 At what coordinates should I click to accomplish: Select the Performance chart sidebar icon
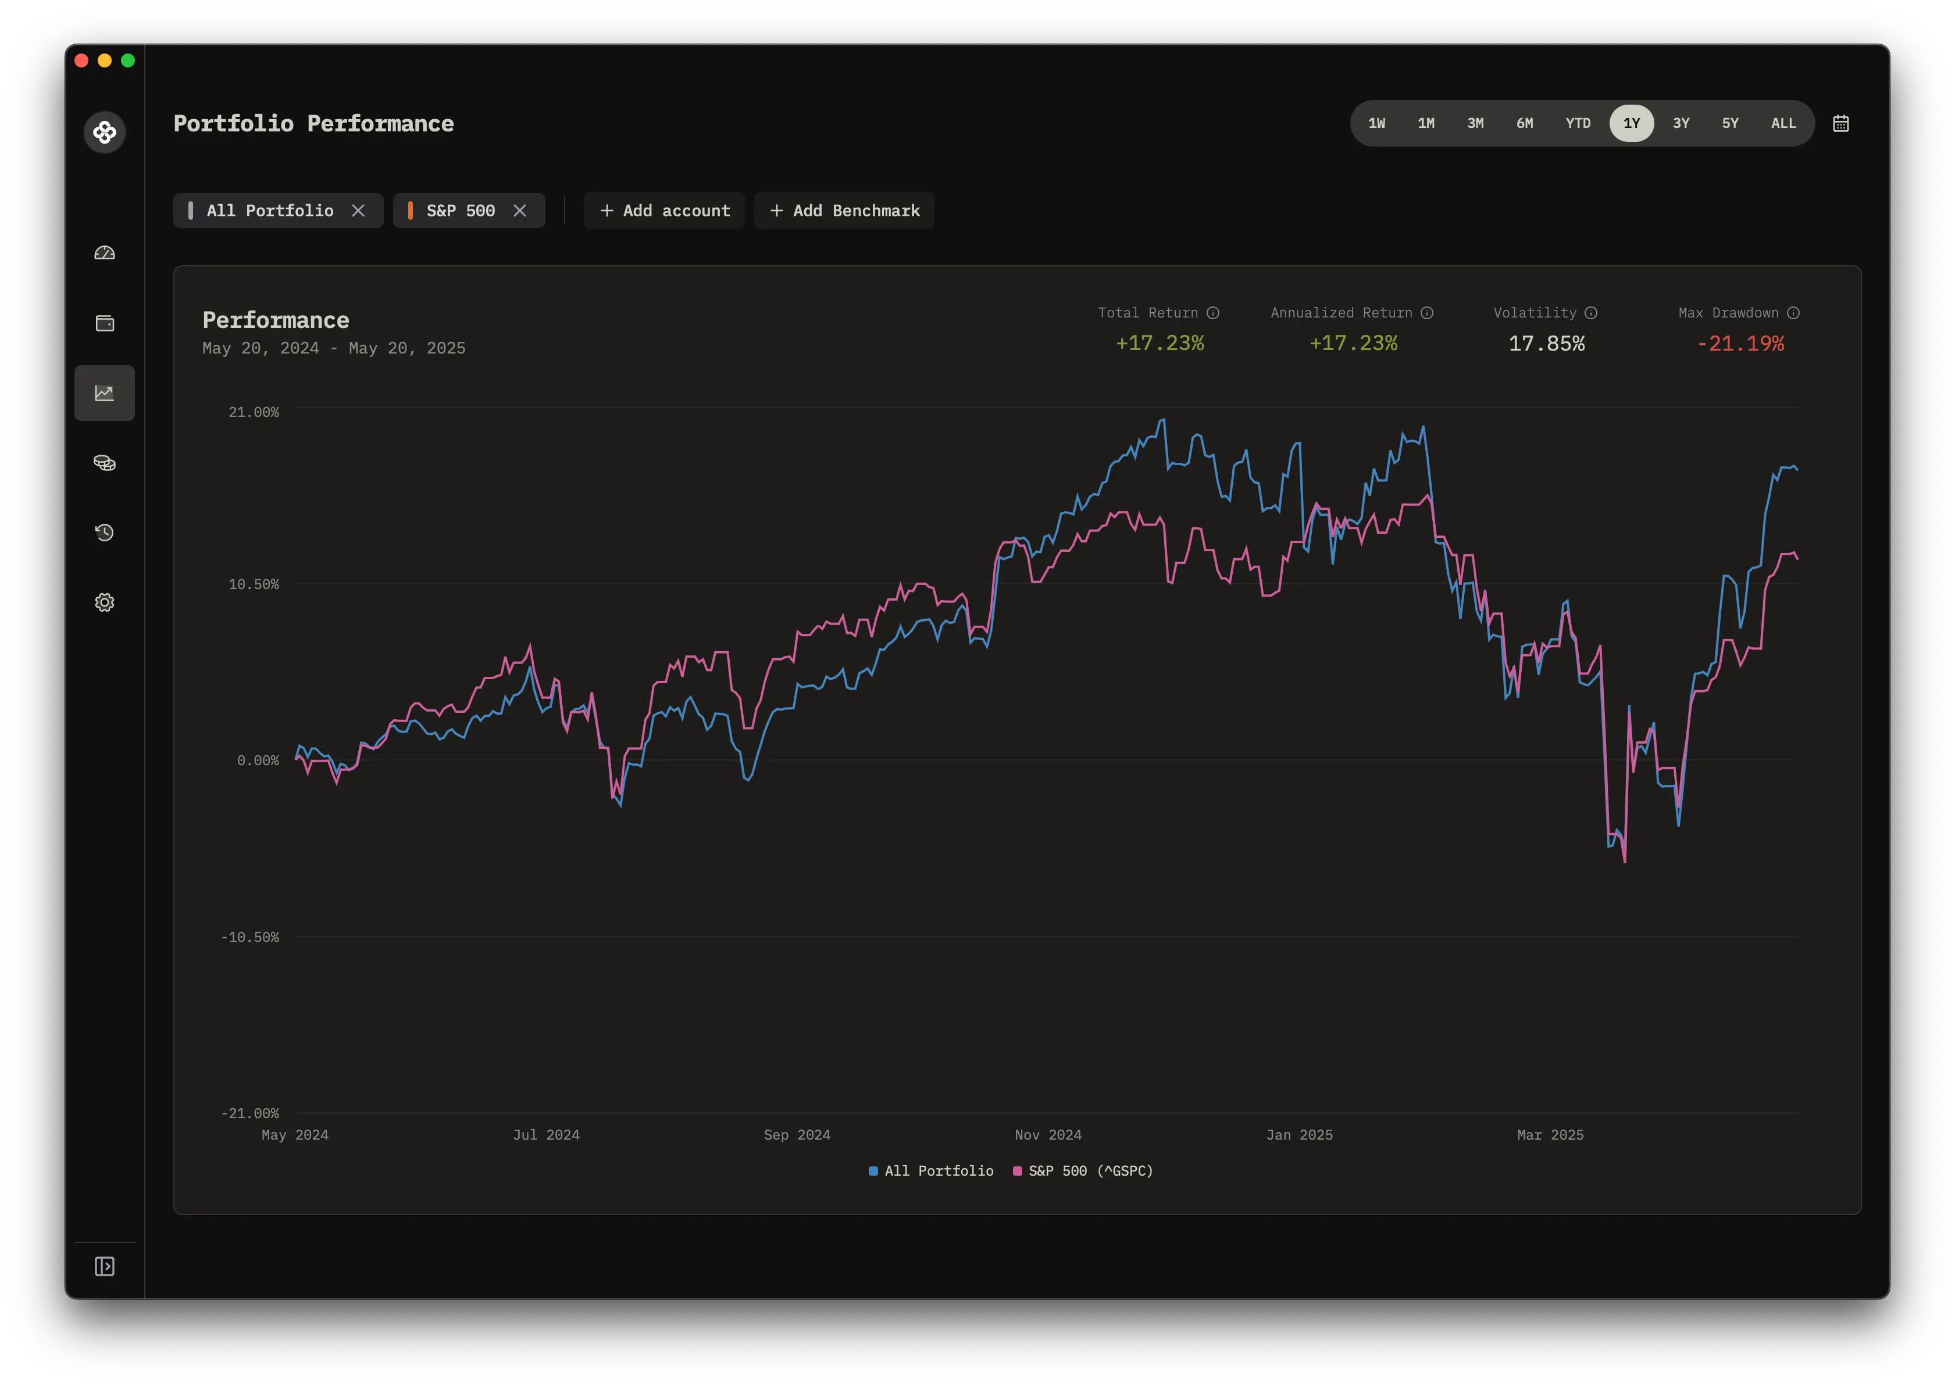104,393
